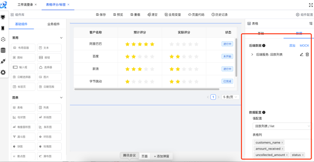Add the 饼图 pie chart component
This screenshot has width=314, height=162.
coord(23,146)
